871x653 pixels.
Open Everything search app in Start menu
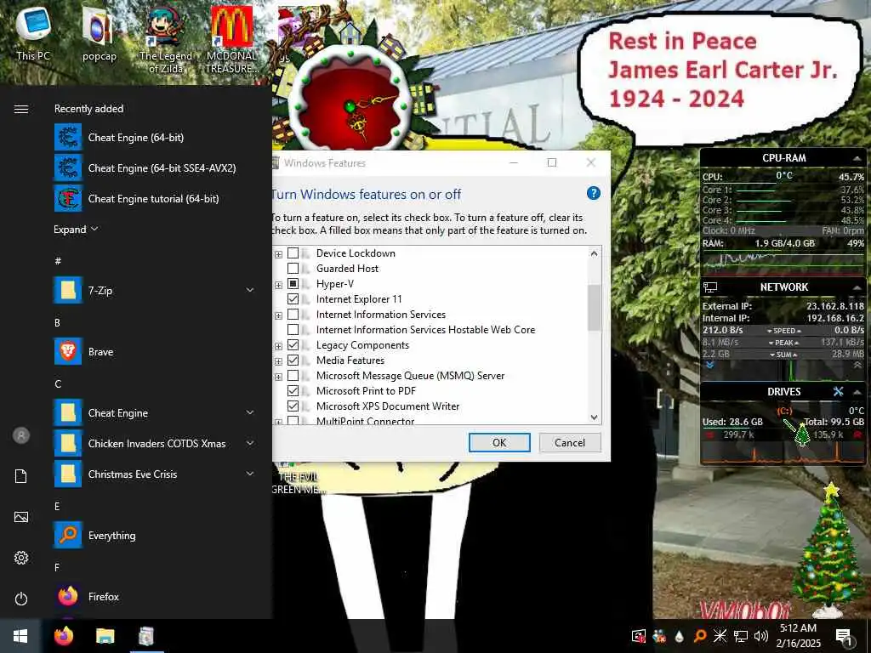tap(155, 536)
